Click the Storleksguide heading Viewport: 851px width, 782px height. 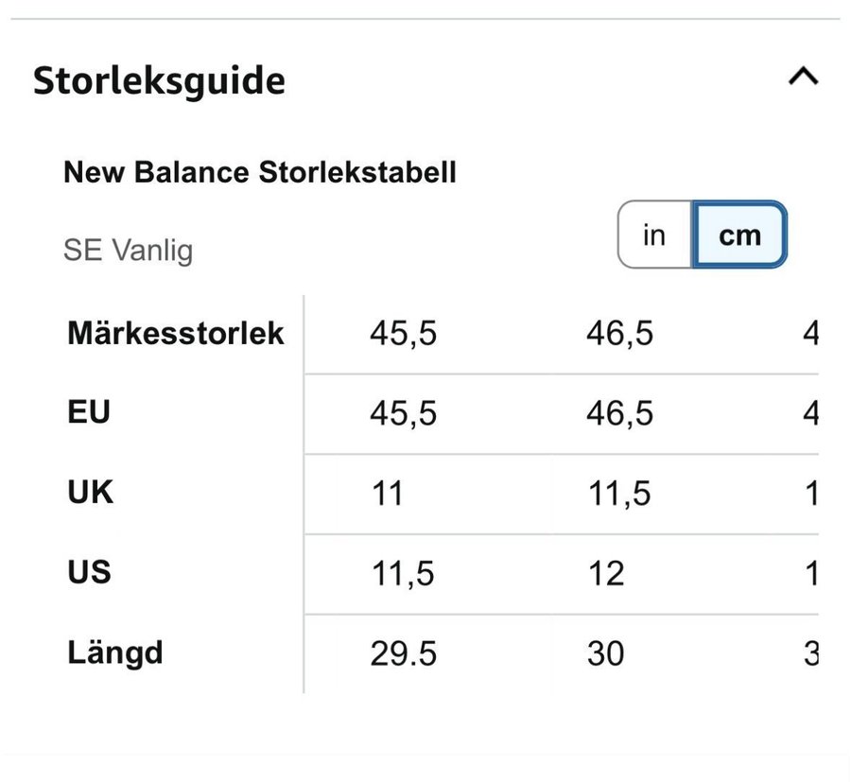(159, 80)
